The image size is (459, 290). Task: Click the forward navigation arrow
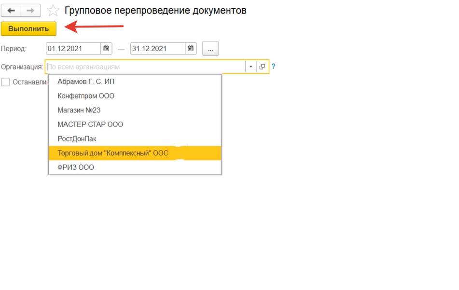coord(30,11)
